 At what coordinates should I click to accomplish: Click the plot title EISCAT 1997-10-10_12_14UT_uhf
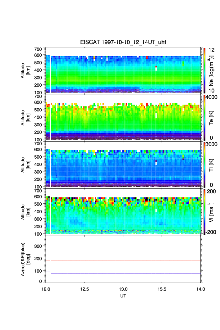click(x=123, y=42)
